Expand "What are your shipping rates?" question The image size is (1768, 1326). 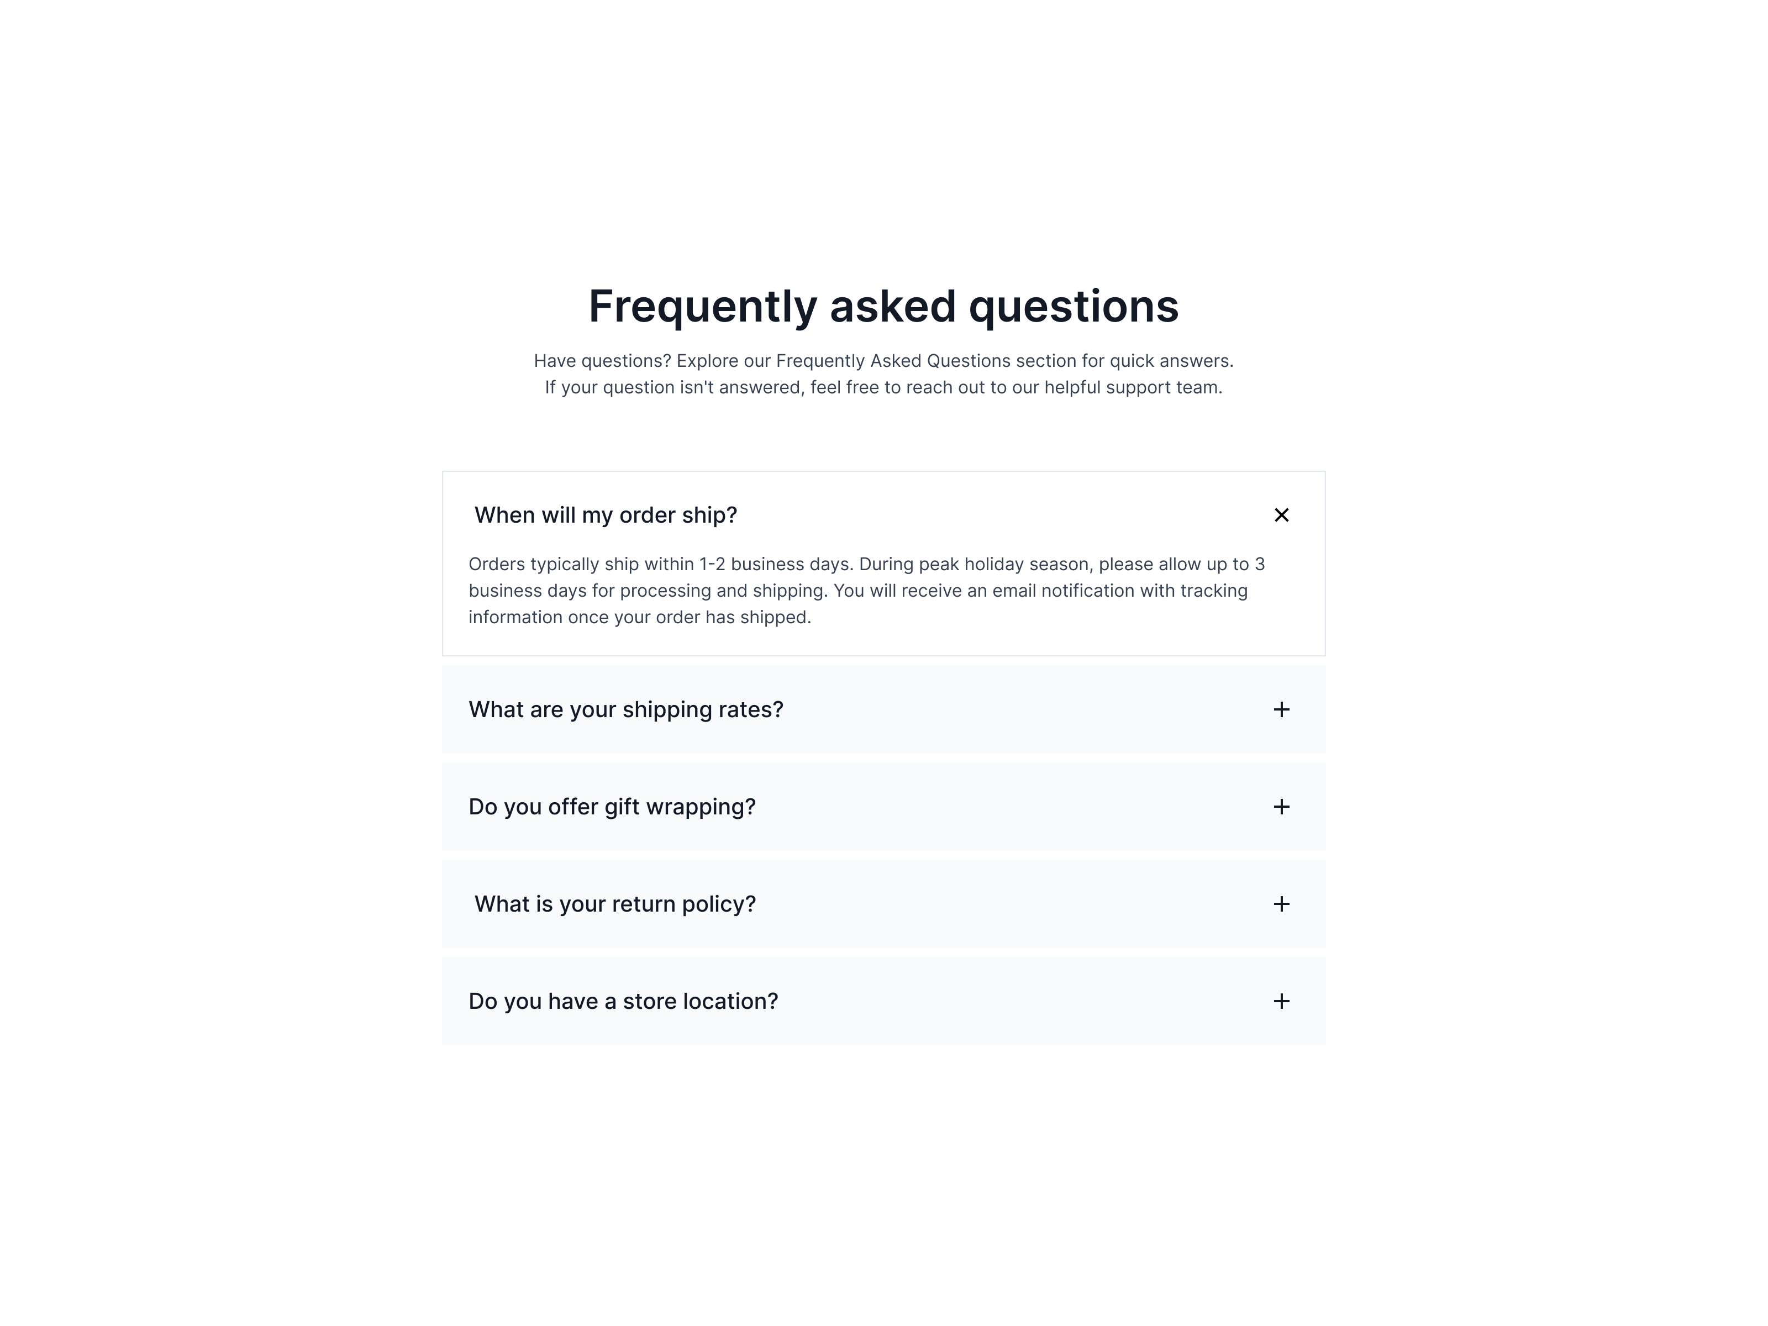pos(625,710)
